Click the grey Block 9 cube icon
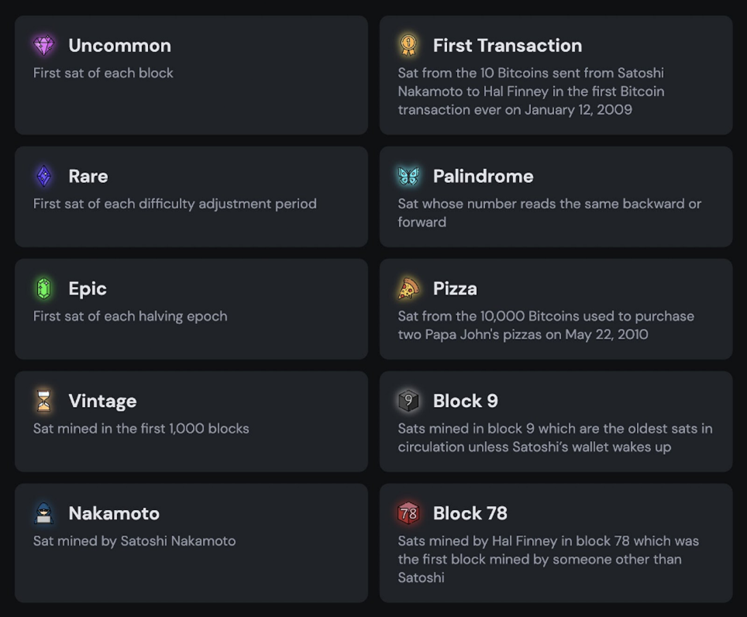This screenshot has height=617, width=747. click(x=408, y=401)
